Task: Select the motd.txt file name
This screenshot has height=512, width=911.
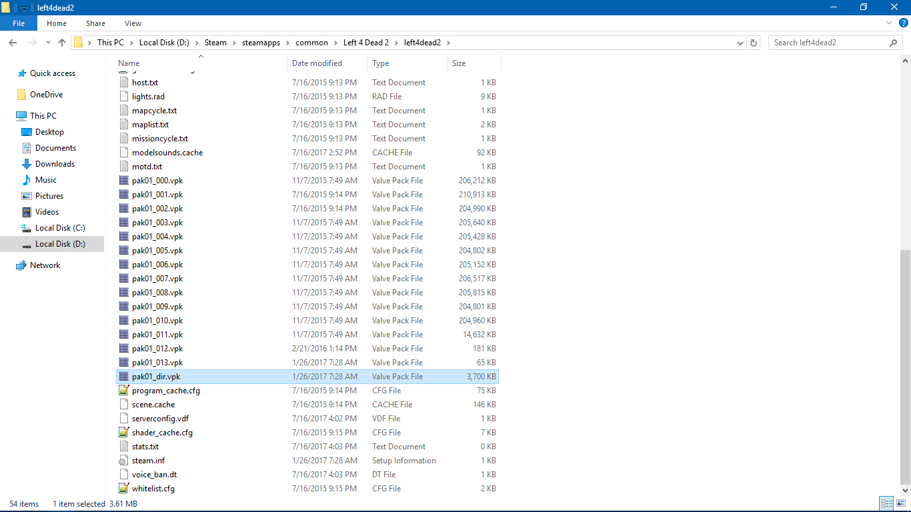Action: coord(147,167)
